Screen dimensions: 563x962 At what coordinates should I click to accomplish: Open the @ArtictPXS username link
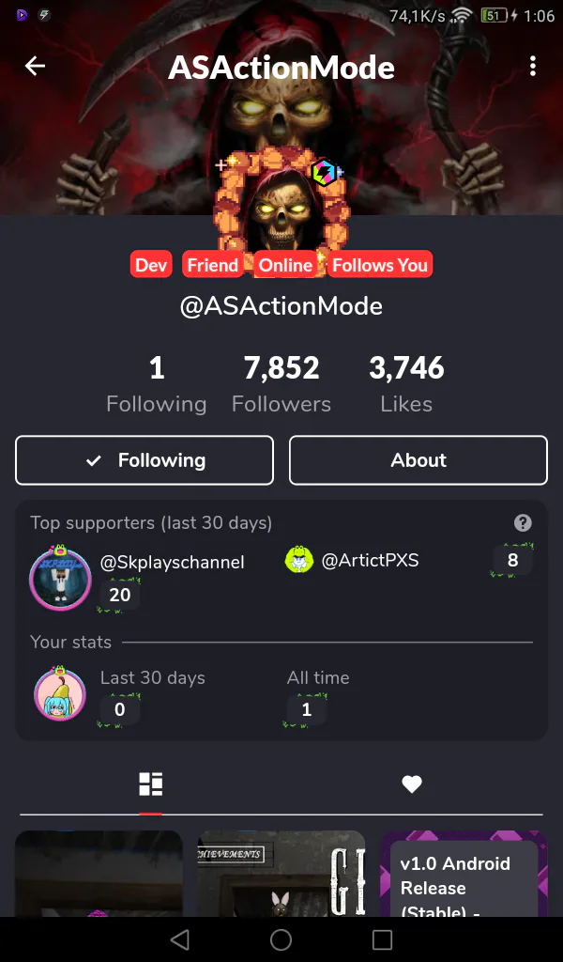point(370,560)
